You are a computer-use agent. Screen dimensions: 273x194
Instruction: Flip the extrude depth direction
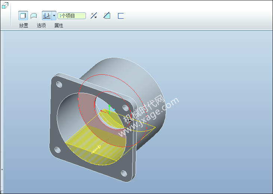click(x=94, y=16)
